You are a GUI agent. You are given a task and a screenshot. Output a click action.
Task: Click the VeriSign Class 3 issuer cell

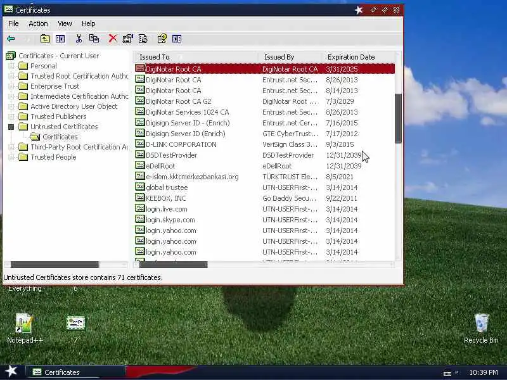pyautogui.click(x=290, y=144)
